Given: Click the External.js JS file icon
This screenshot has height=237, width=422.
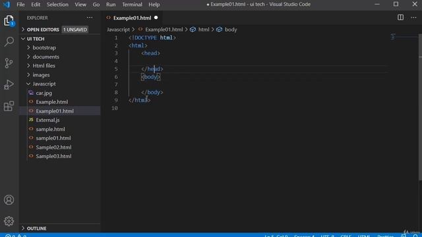Looking at the screenshot, I should [31, 120].
